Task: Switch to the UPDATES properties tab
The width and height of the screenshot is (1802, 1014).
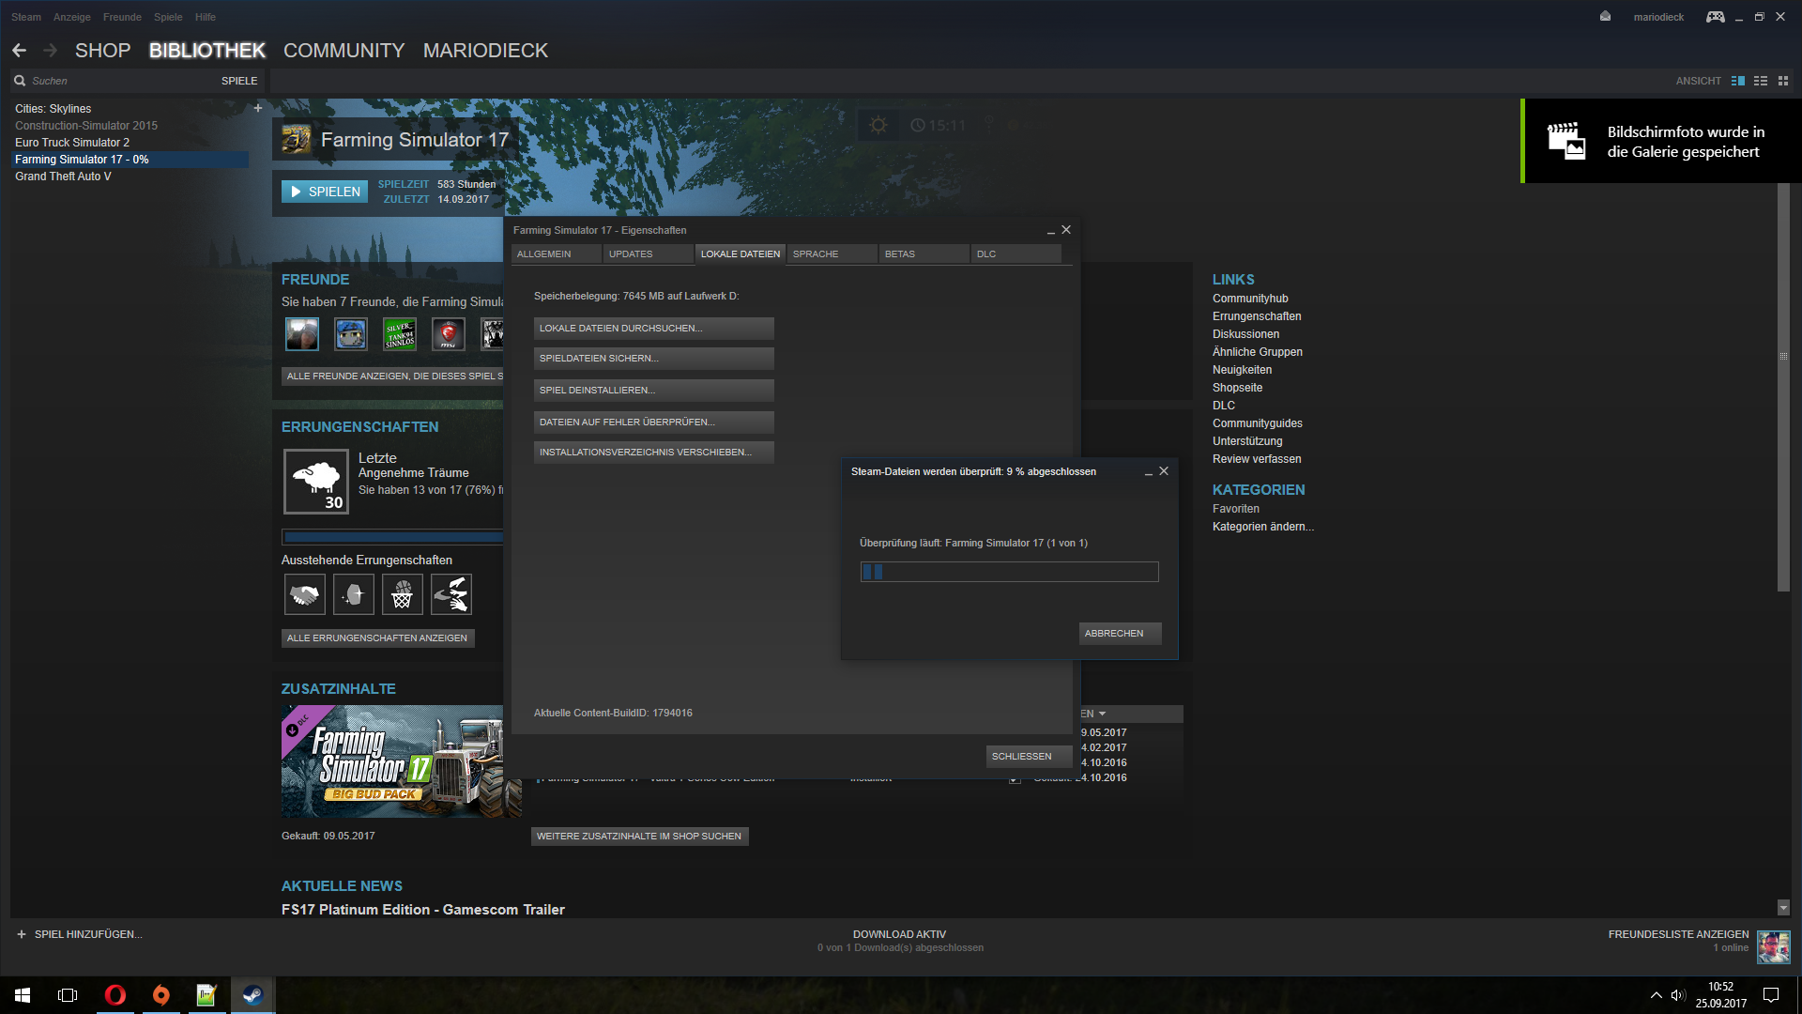Action: pos(649,253)
